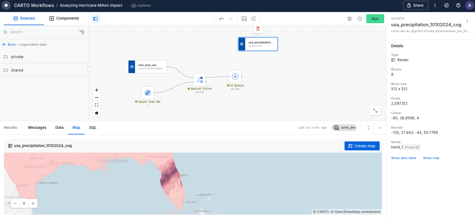Click the undo arrow icon

click(222, 19)
